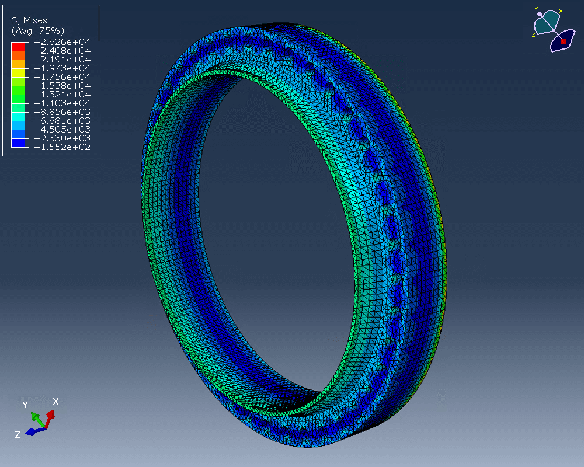
Task: Click the '(Avg: 75%)' legend label
Action: pos(38,30)
